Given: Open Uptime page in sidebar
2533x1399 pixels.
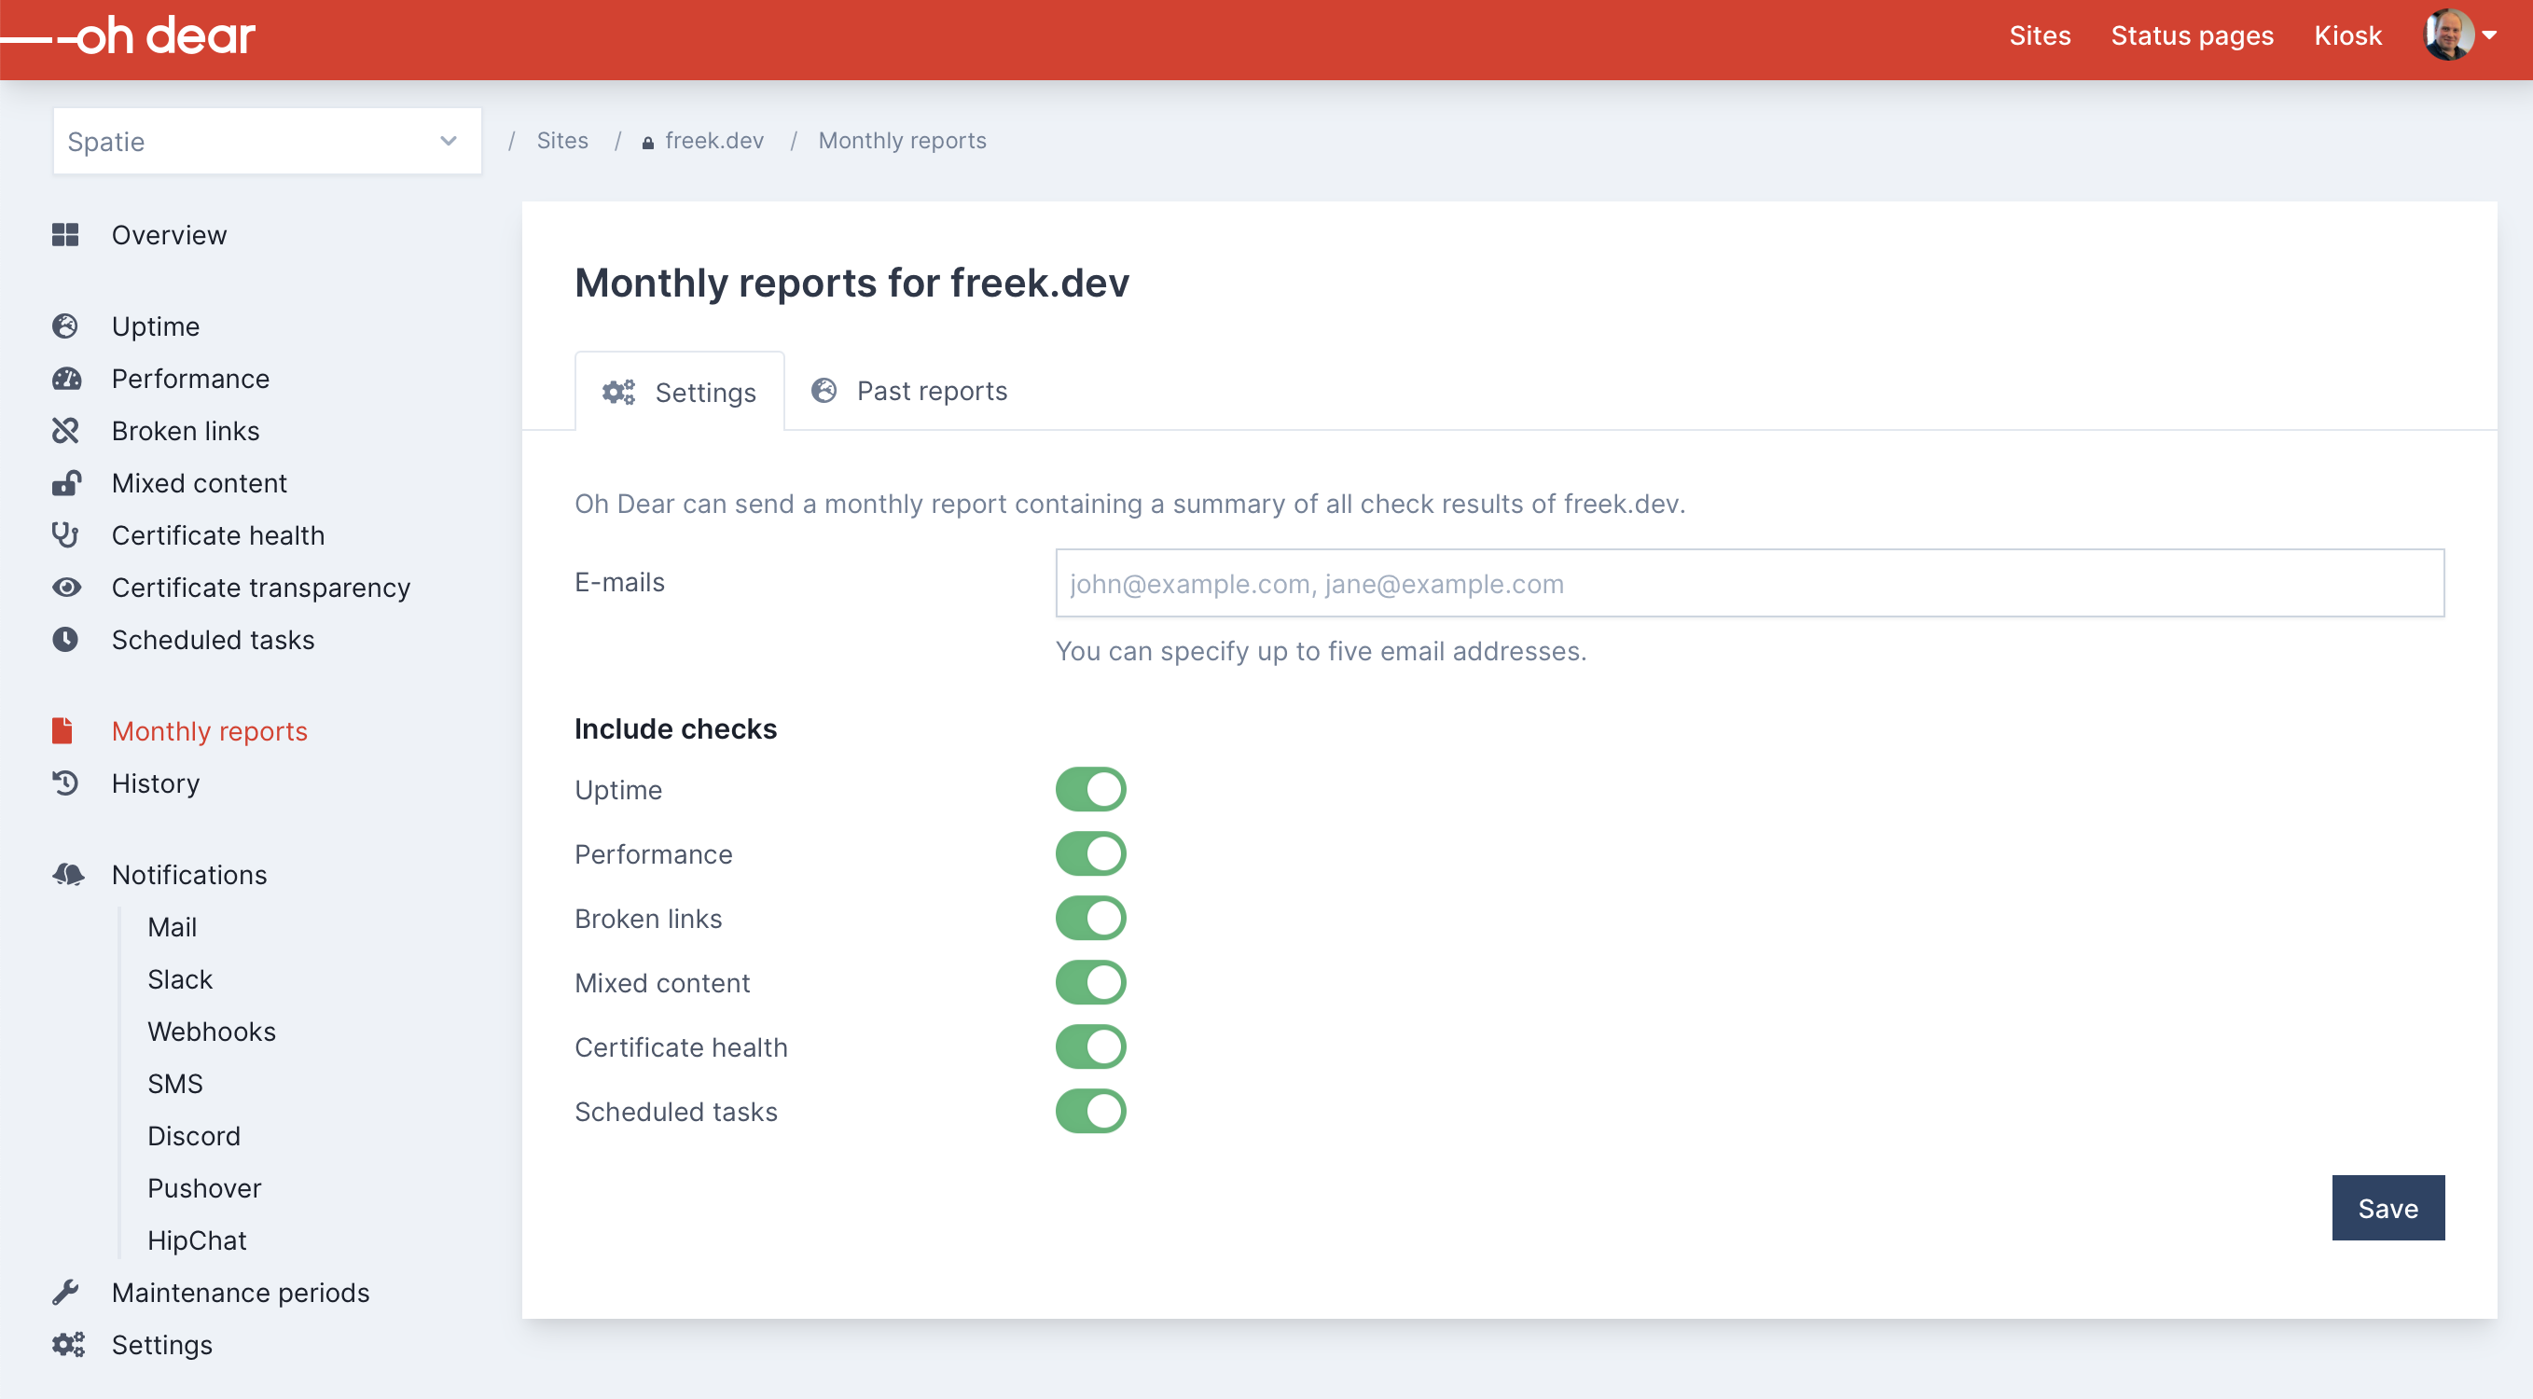Looking at the screenshot, I should click(156, 326).
